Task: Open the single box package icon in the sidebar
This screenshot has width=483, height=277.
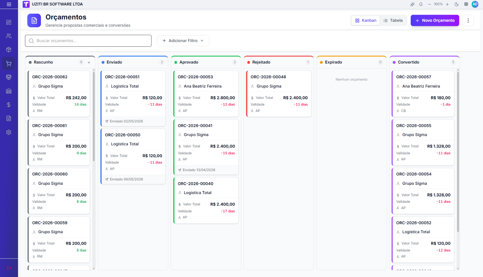Action: [9, 50]
